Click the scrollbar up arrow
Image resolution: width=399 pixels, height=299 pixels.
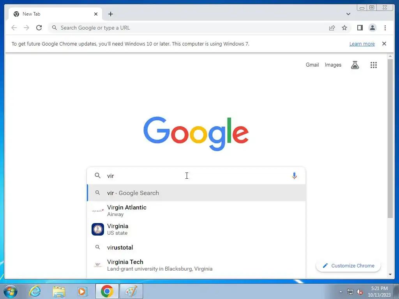(x=390, y=56)
